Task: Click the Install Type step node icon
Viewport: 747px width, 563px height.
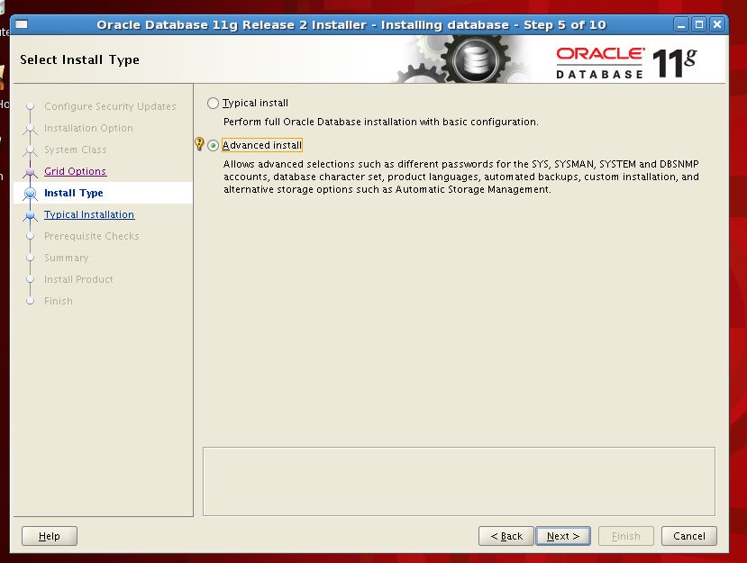Action: point(30,194)
